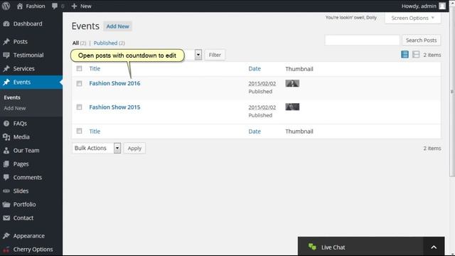Click the Appearance brush icon

tap(6, 236)
